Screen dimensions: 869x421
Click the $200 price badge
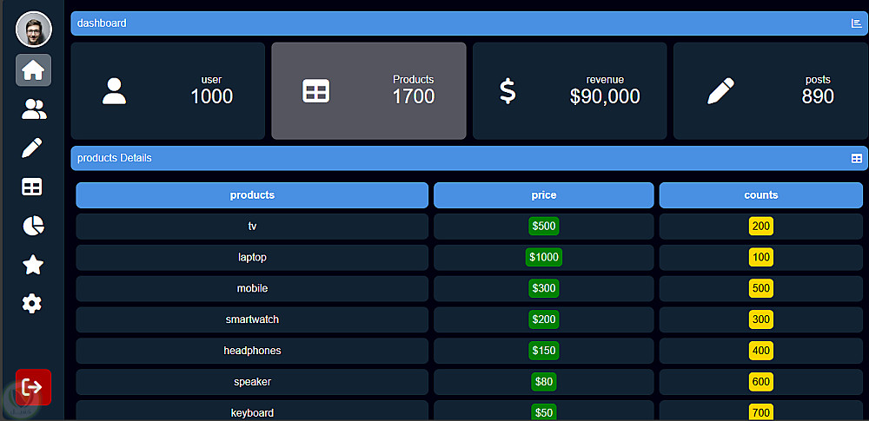(x=544, y=319)
